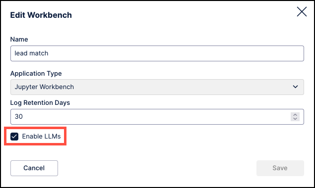Viewport: 315px width, 188px height.
Task: Click the chevron arrow beside Jupyter Workbench
Action: 295,87
